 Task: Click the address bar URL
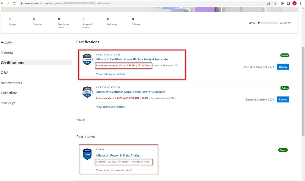point(68,3)
